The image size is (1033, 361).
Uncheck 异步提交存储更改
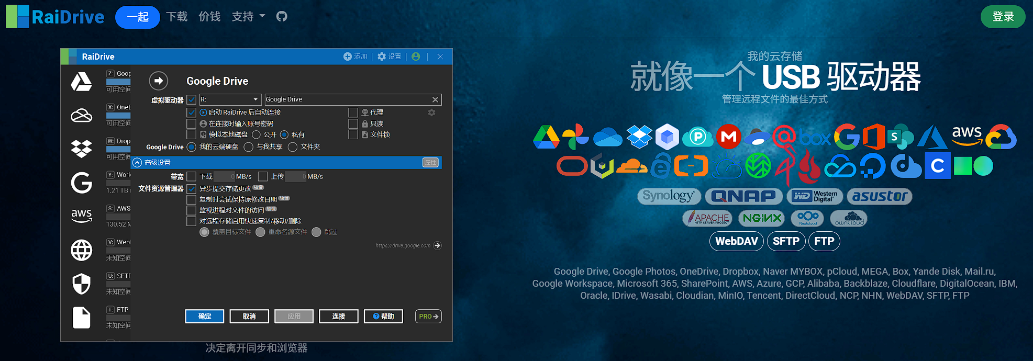pos(192,188)
